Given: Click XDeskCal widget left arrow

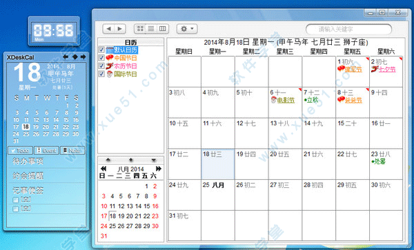Looking at the screenshot, I should point(66,57).
